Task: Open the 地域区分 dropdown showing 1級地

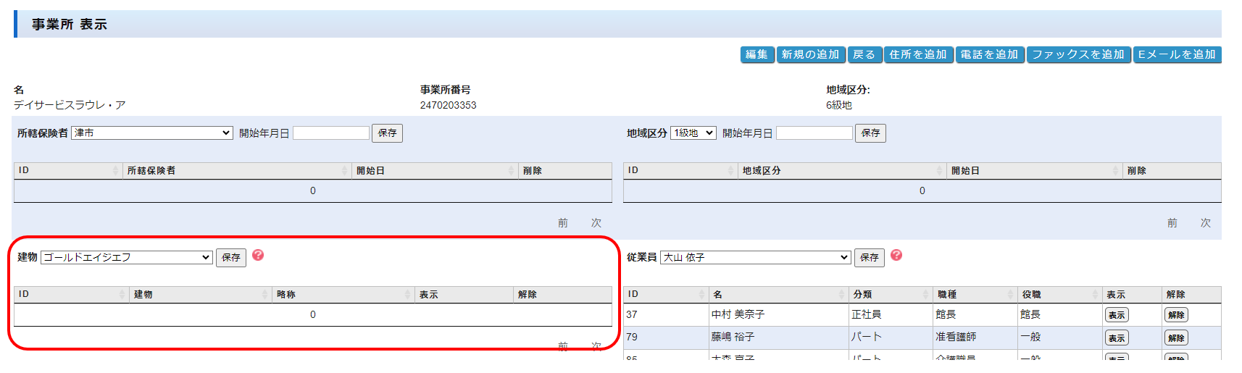Action: 693,133
